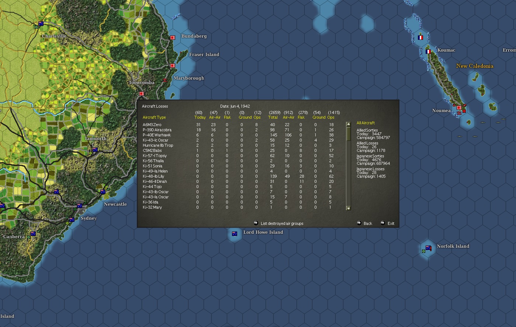Image resolution: width=516 pixels, height=327 pixels.
Task: Select the Australian flag at Canberra
Action: 33,234
